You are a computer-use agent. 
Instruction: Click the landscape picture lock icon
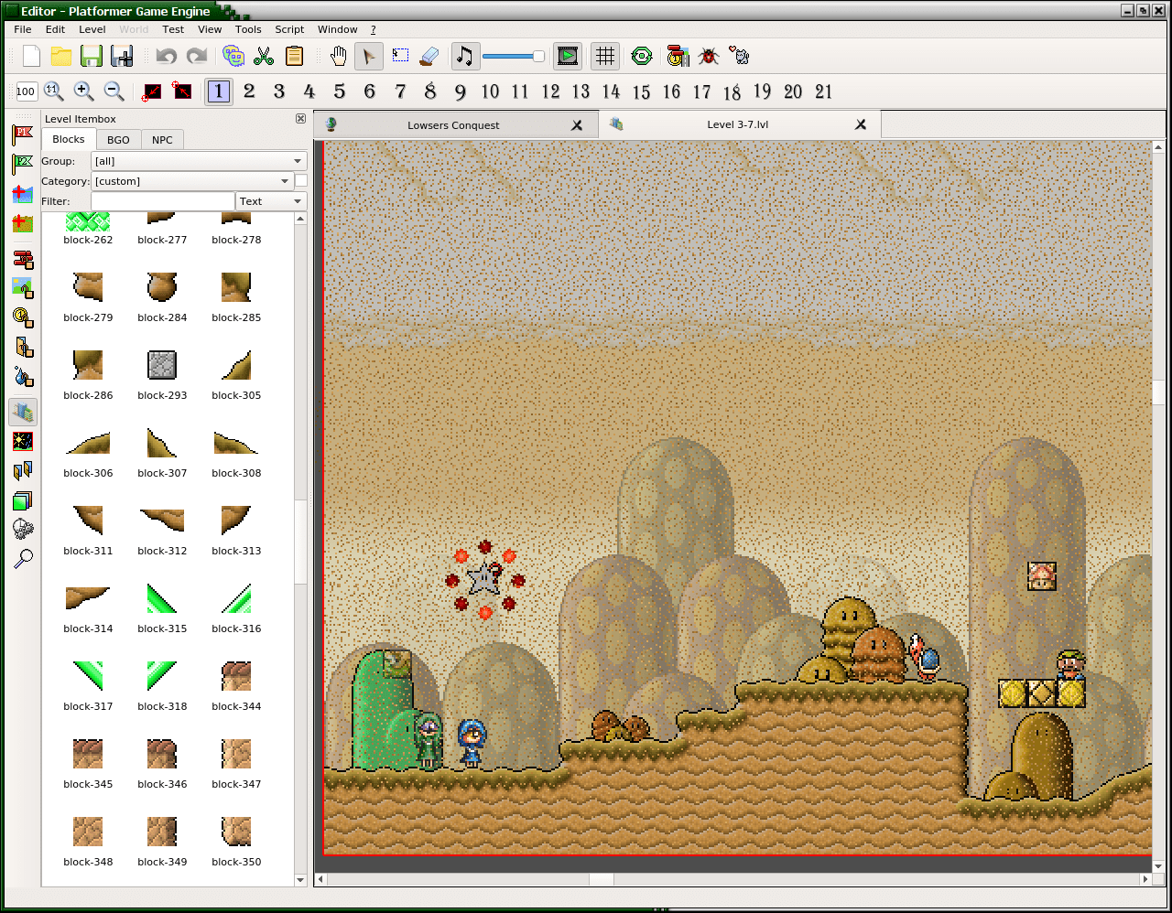(x=23, y=289)
